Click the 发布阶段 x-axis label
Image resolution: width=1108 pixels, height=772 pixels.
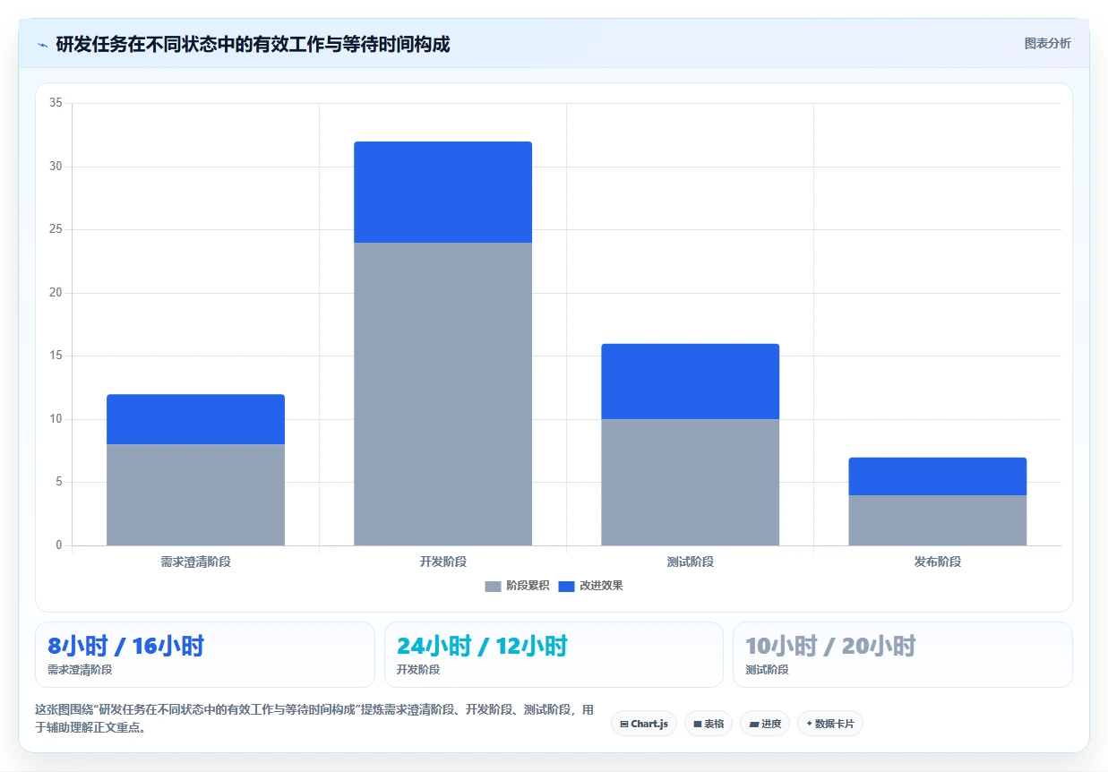(937, 562)
